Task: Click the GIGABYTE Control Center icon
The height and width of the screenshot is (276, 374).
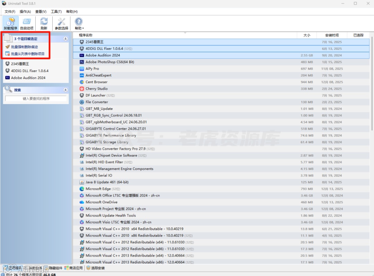Action: pyautogui.click(x=82, y=129)
